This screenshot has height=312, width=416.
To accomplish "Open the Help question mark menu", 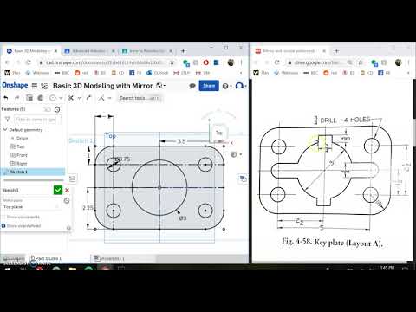I will 225,86.
